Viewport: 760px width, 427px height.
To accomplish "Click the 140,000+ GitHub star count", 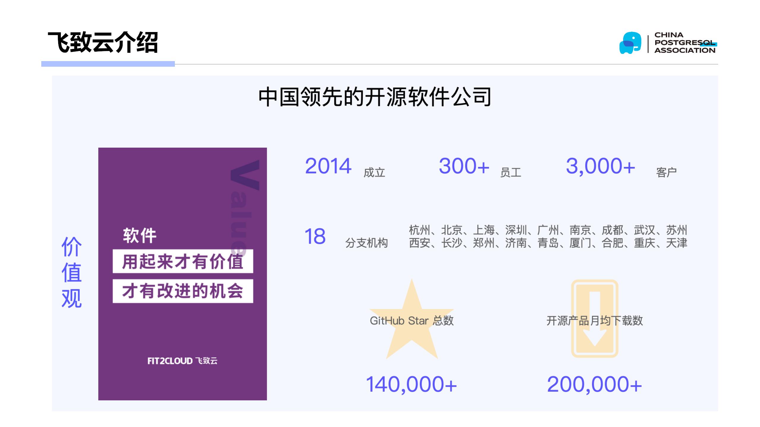I will coord(411,384).
